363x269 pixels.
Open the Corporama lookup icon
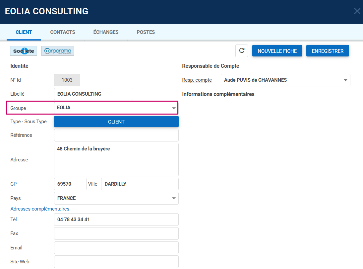point(58,51)
